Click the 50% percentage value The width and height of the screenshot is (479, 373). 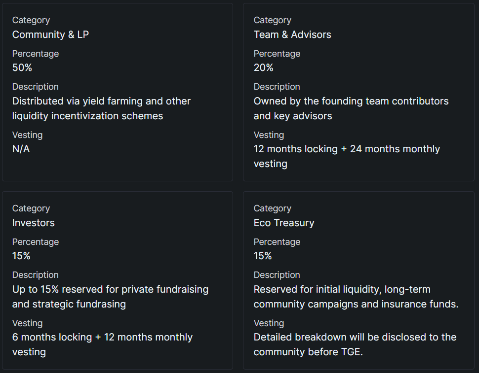[22, 68]
